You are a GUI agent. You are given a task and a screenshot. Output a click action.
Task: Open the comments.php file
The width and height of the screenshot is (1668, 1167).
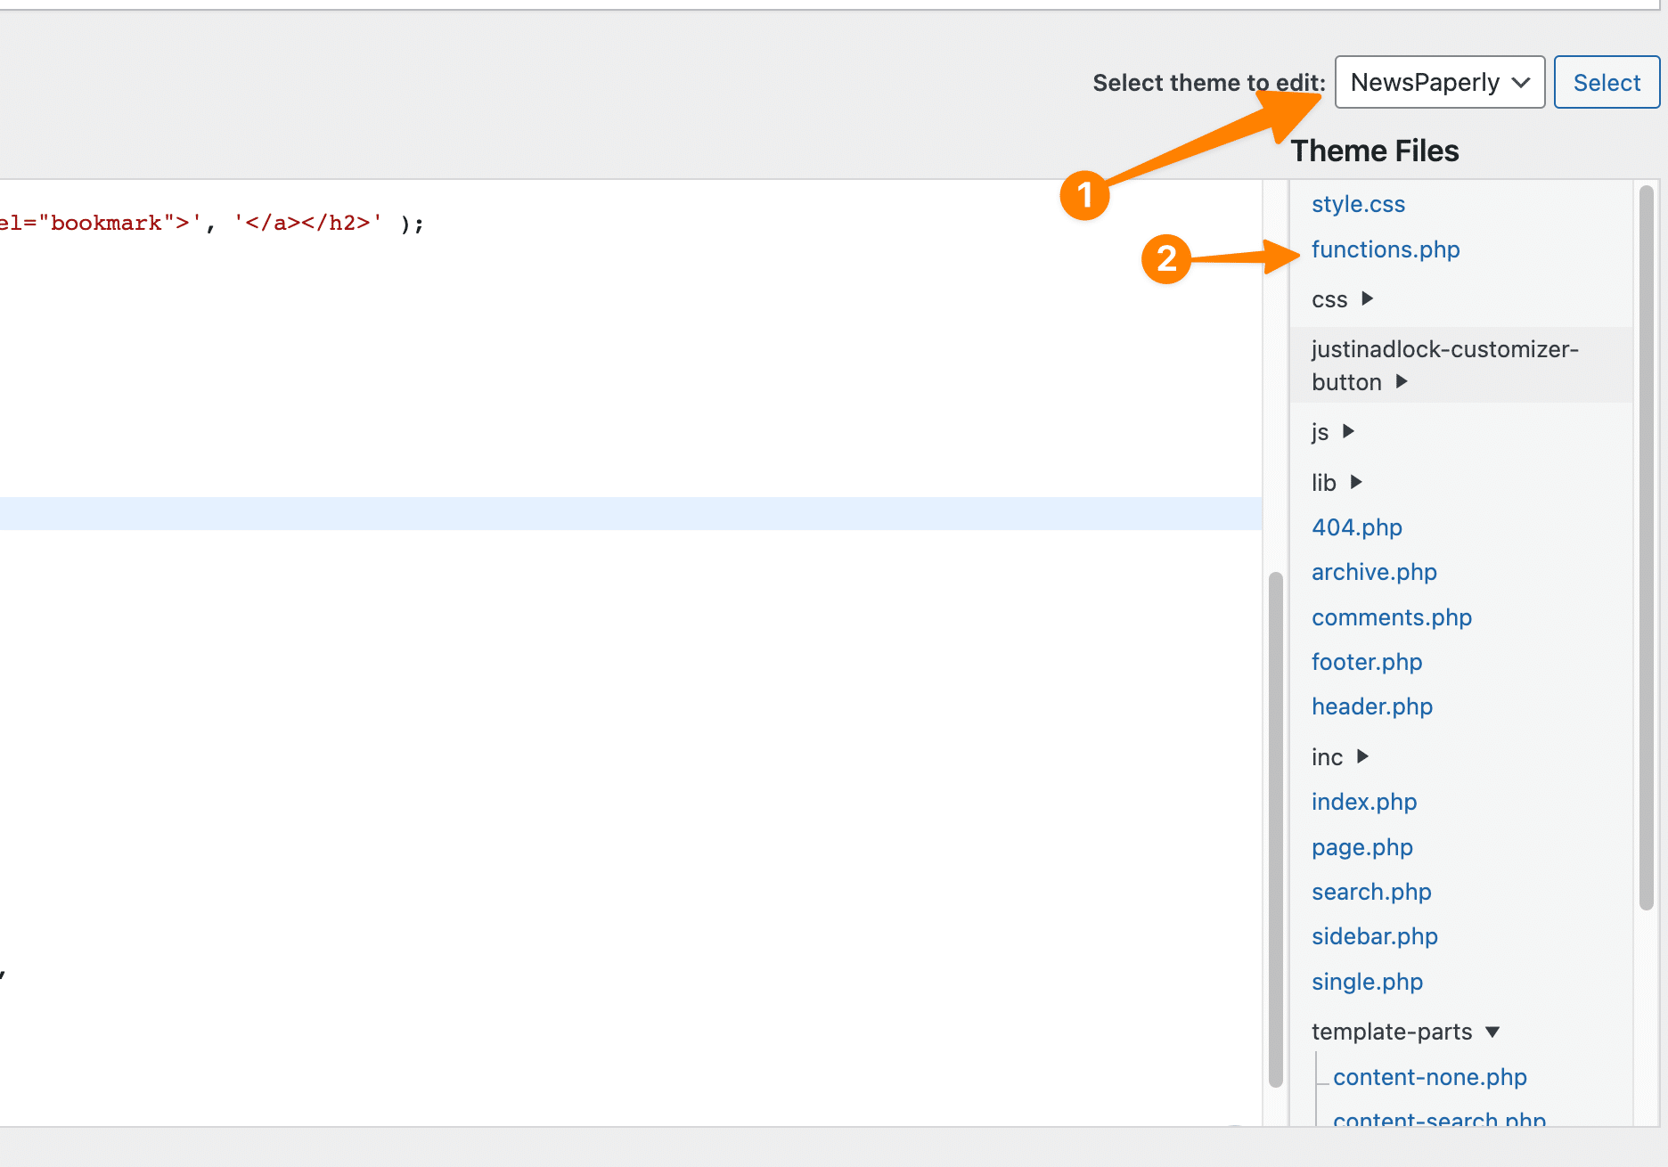1391,616
